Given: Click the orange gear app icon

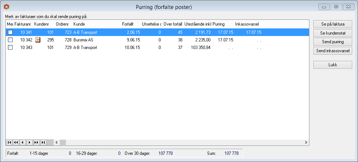Looking at the screenshot, I should point(6,7).
